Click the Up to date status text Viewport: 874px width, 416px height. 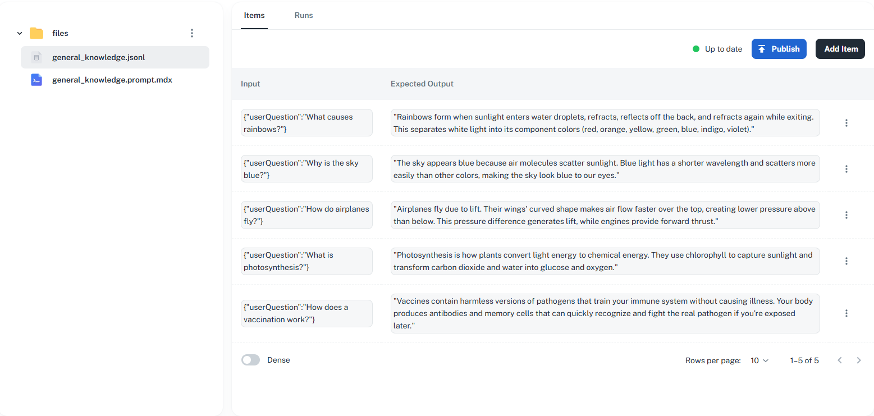coord(724,49)
